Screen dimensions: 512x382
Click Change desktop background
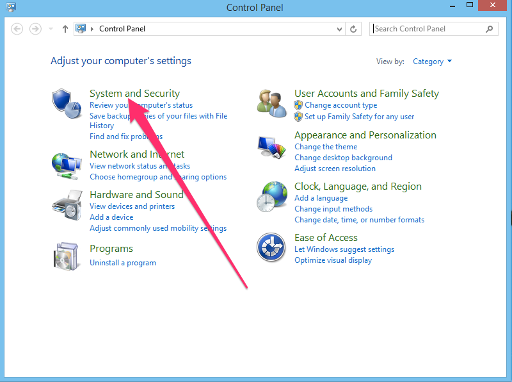pyautogui.click(x=343, y=158)
